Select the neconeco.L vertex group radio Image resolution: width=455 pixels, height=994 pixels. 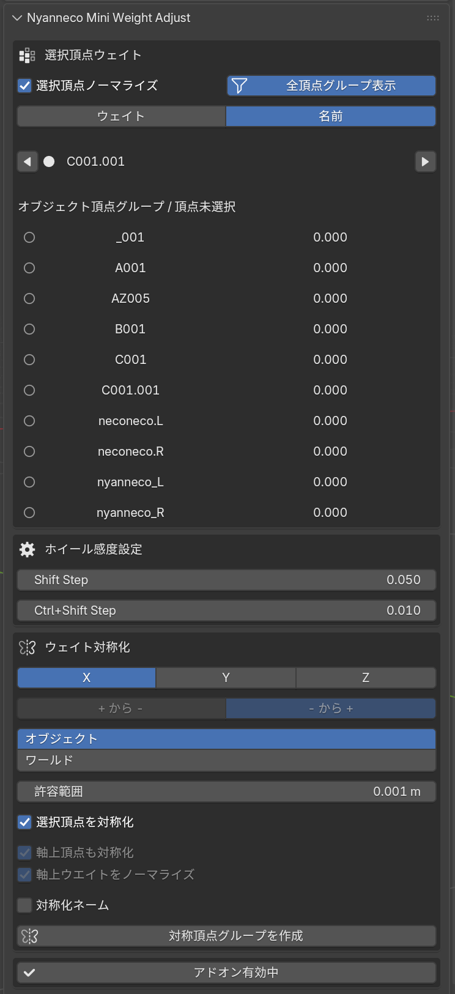coord(29,421)
